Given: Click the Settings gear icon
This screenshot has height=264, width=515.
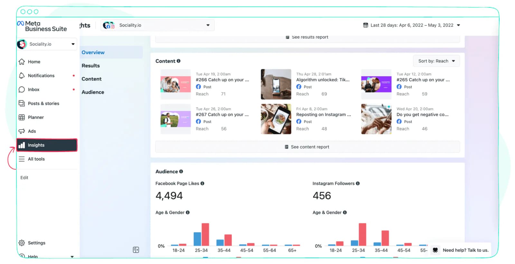Looking at the screenshot, I should (x=22, y=243).
